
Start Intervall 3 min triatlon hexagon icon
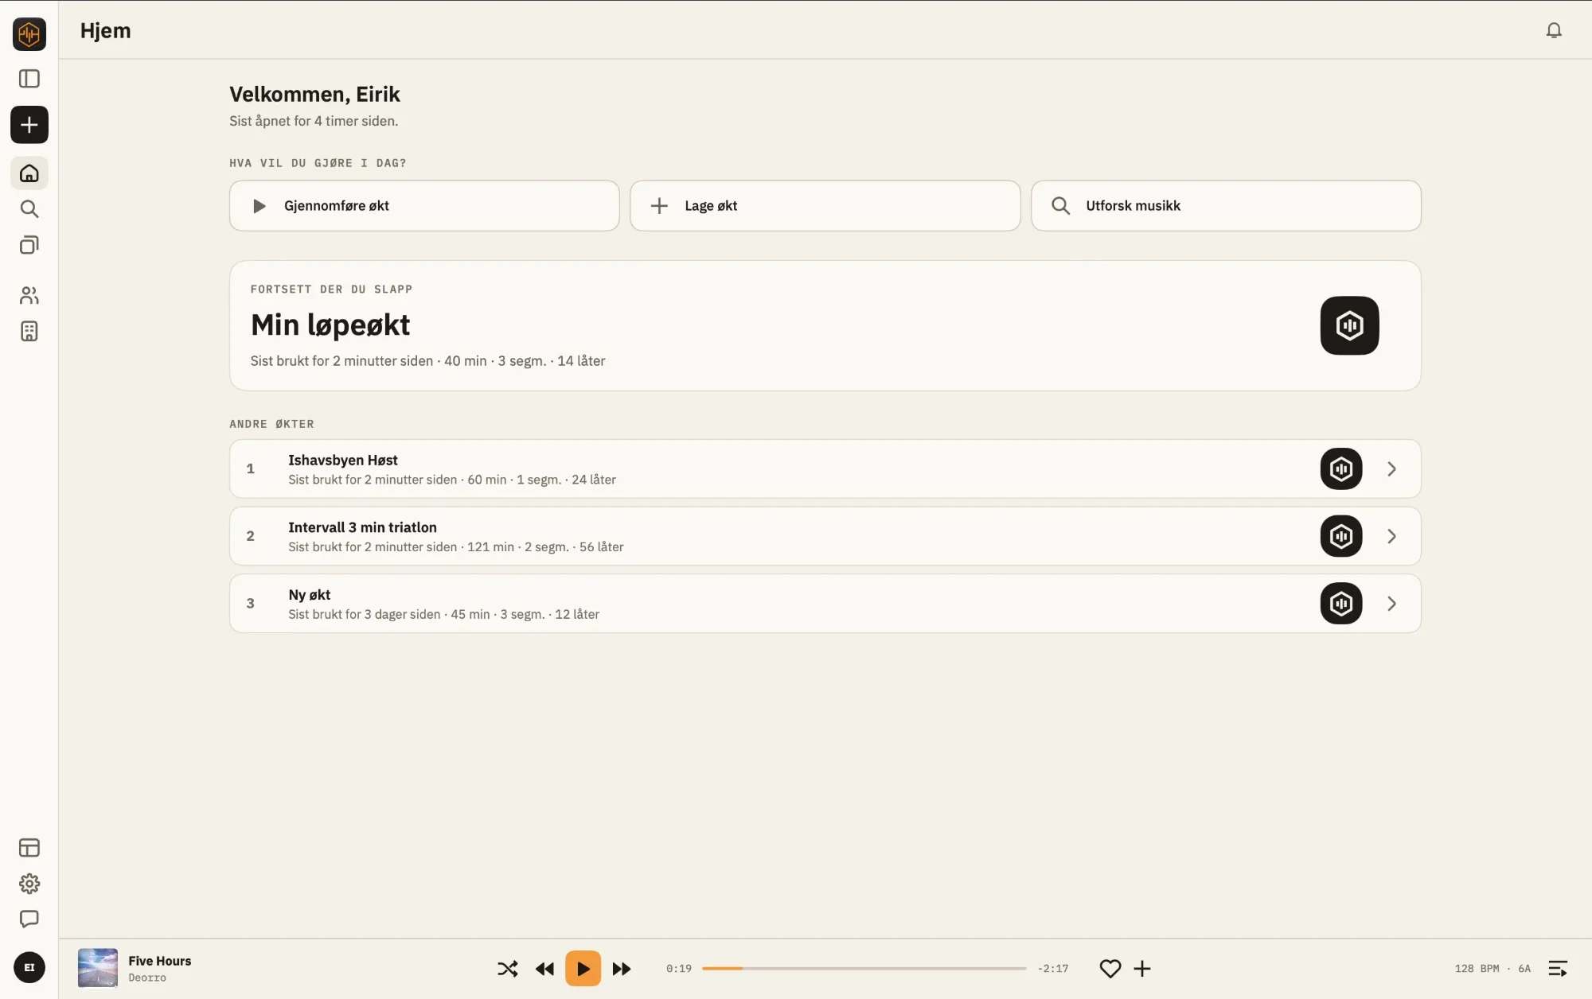point(1341,536)
